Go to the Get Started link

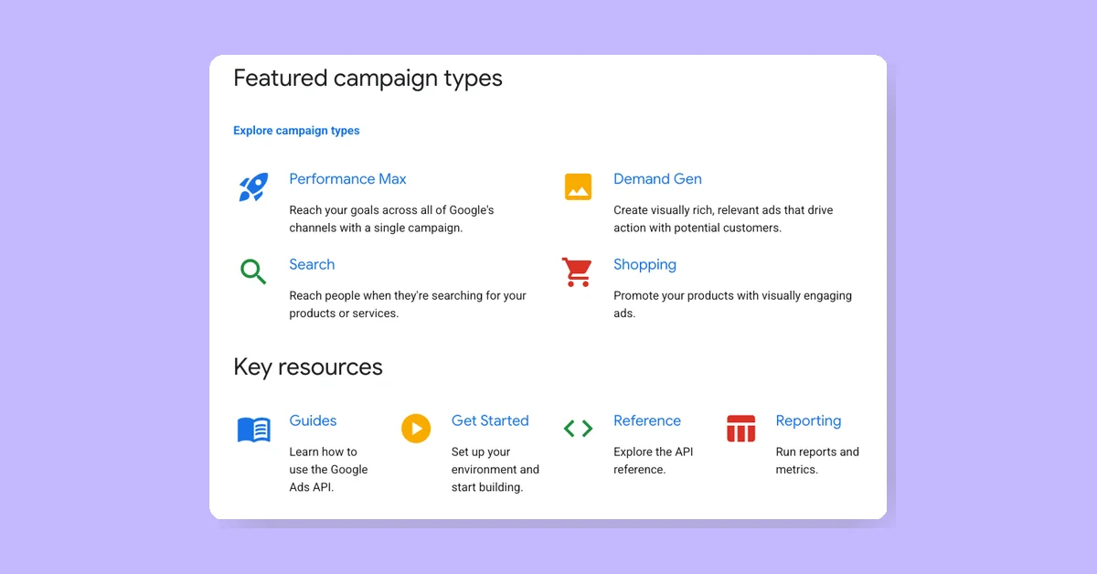(x=490, y=420)
